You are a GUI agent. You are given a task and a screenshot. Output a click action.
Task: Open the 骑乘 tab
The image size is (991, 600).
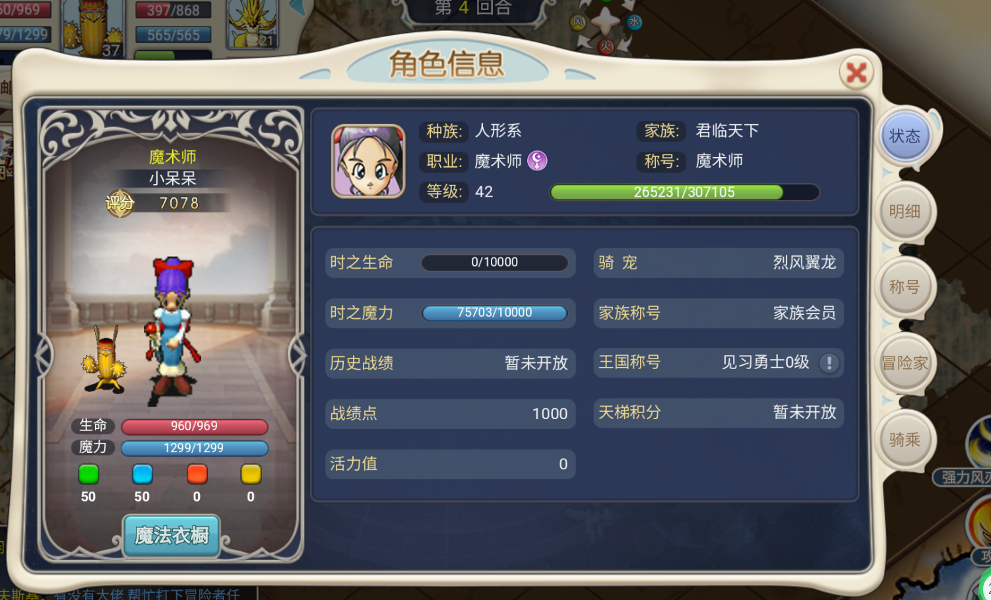tap(905, 440)
